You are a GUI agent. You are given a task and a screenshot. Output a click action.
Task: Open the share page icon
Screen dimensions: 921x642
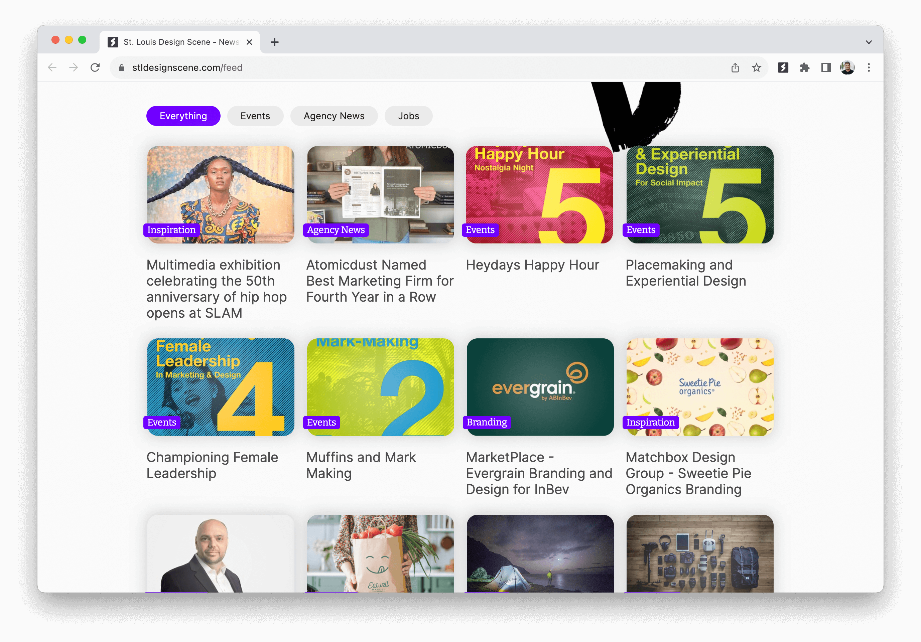click(735, 67)
